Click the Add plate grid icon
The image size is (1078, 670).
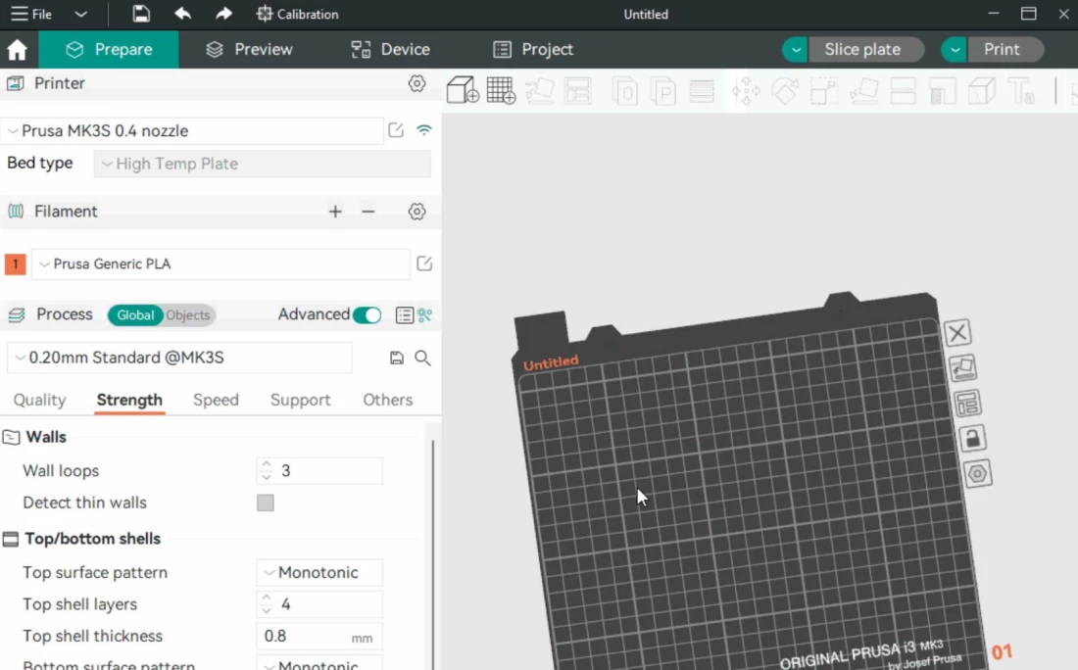[501, 91]
